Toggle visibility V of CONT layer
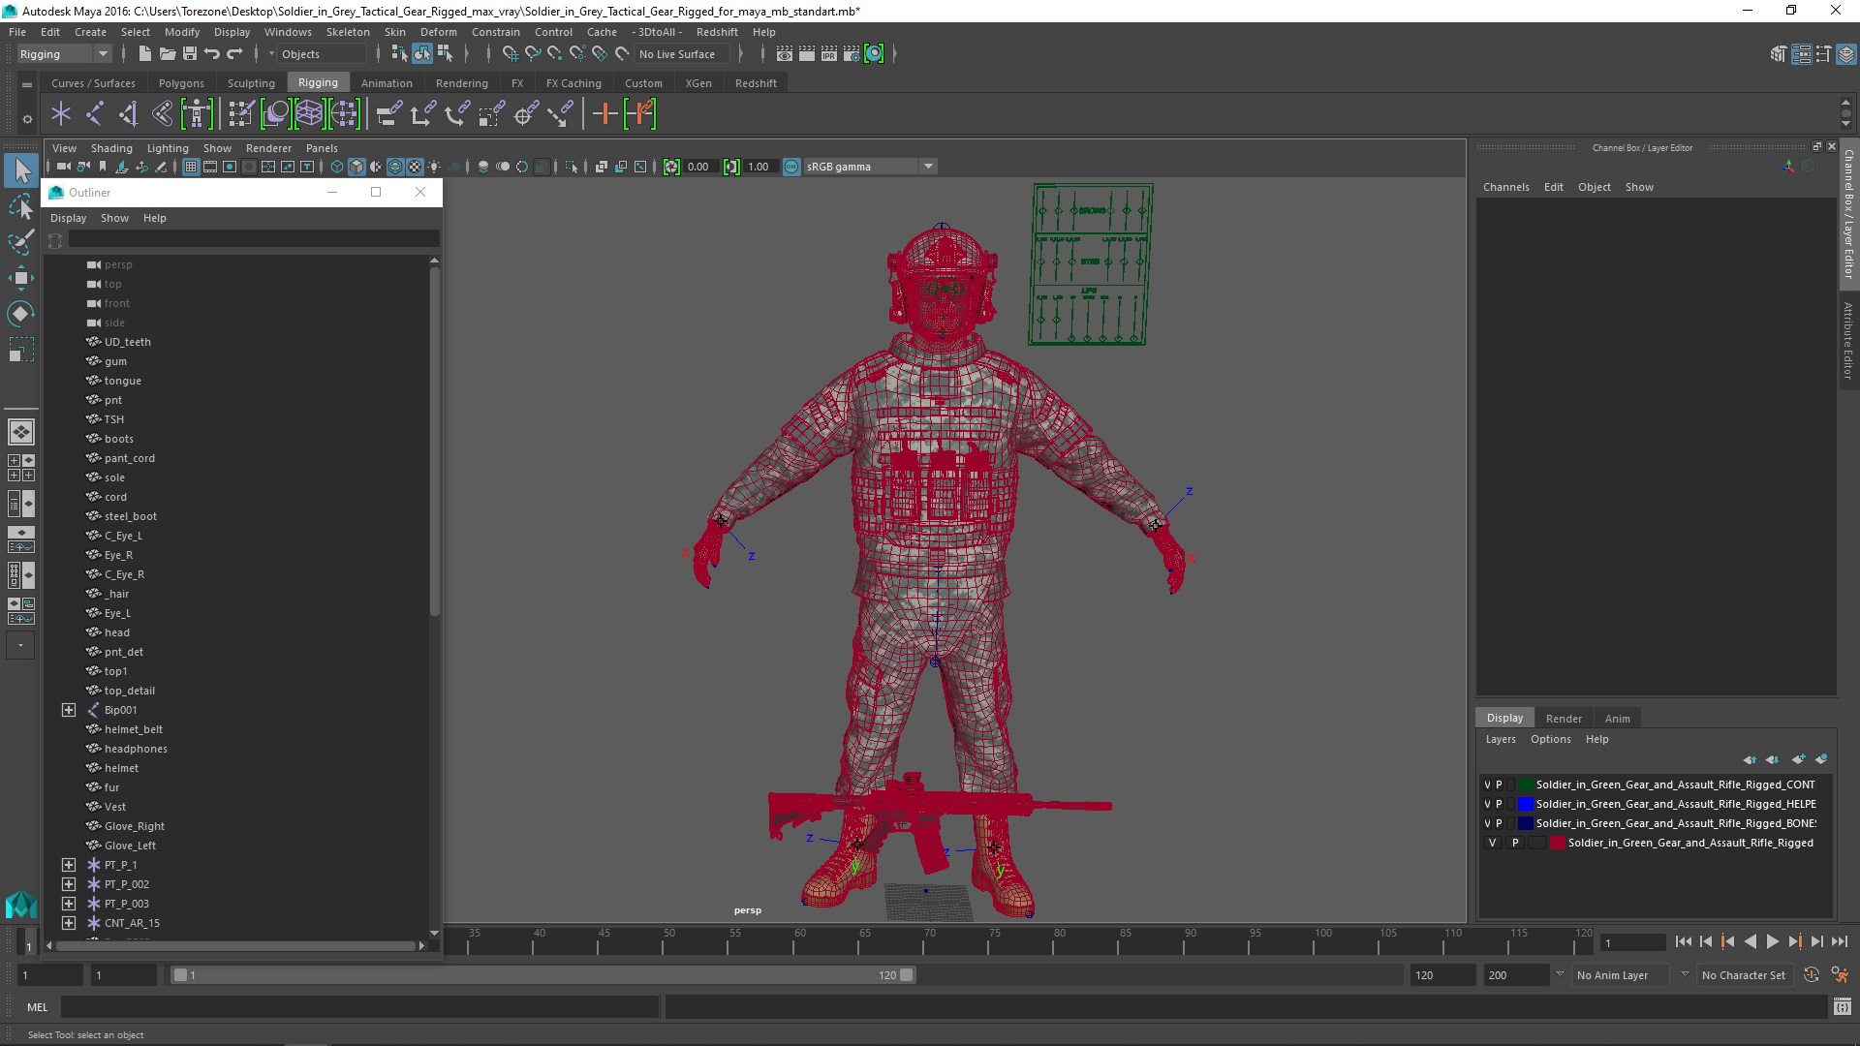1860x1046 pixels. [1487, 784]
